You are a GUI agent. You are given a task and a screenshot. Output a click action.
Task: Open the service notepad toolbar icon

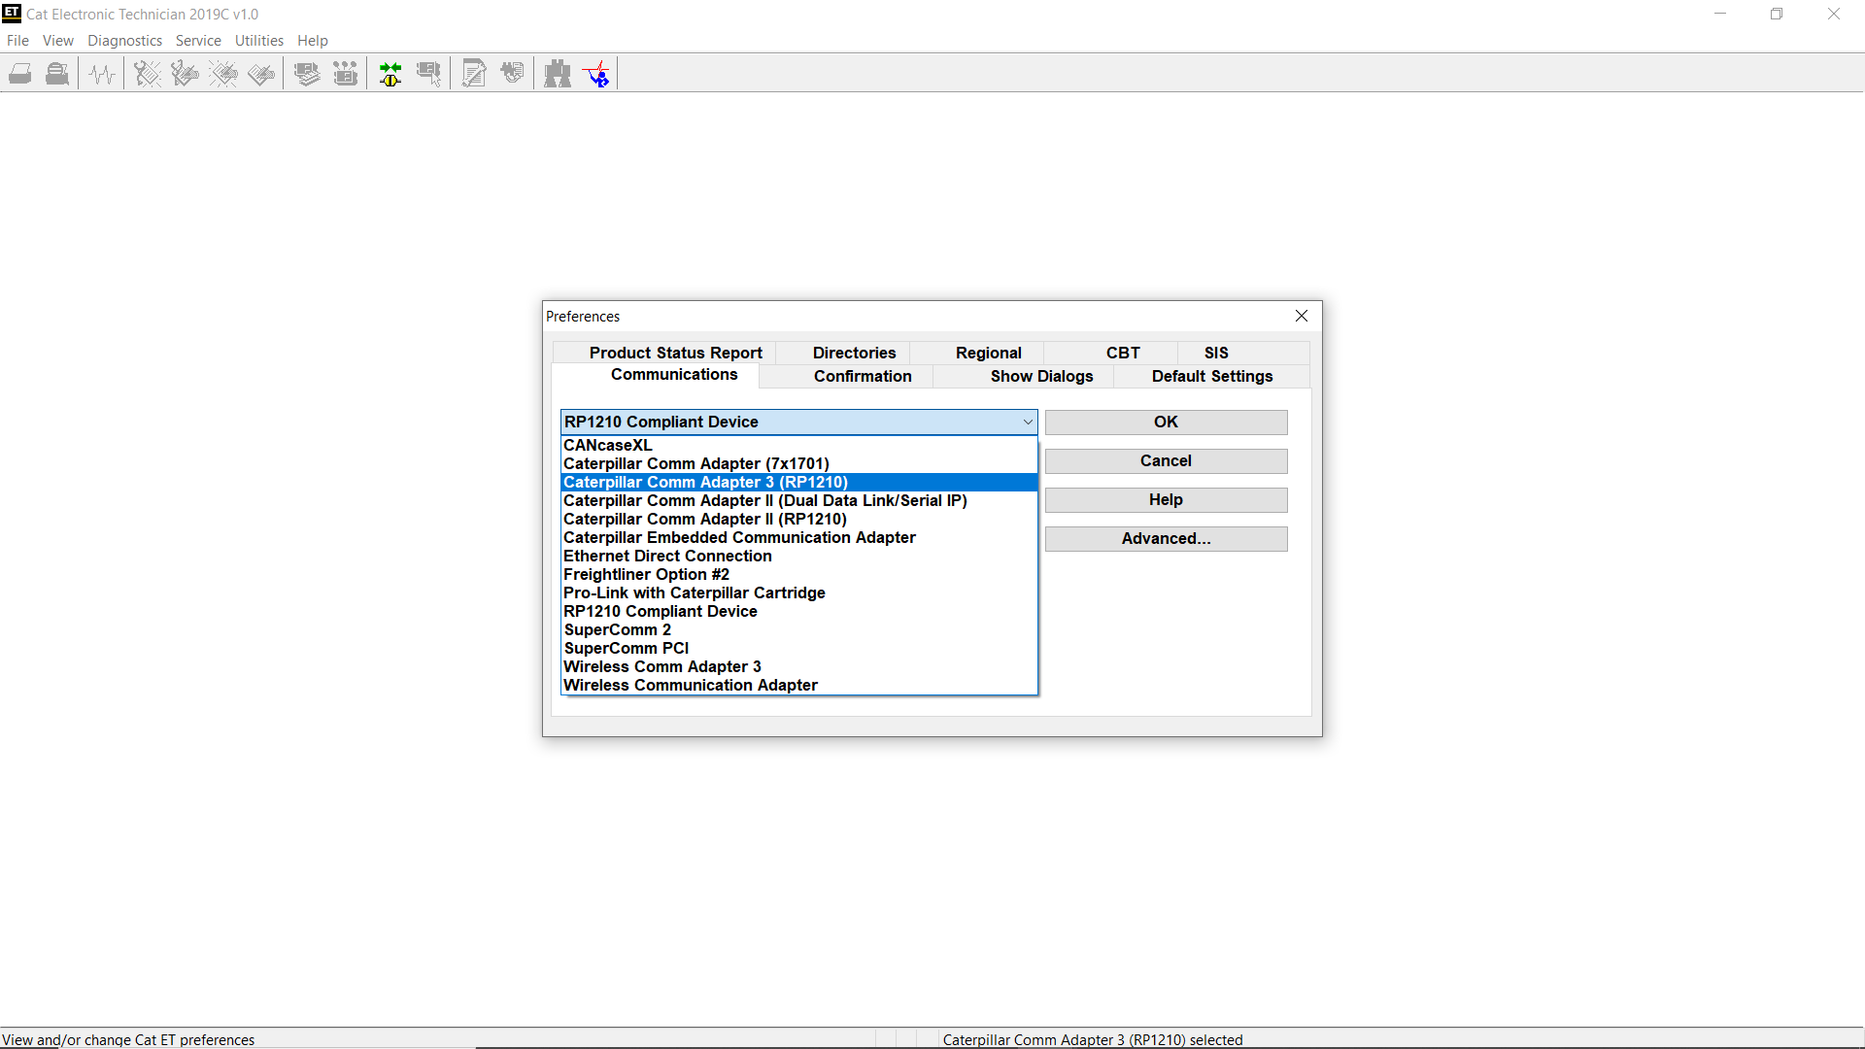click(474, 73)
